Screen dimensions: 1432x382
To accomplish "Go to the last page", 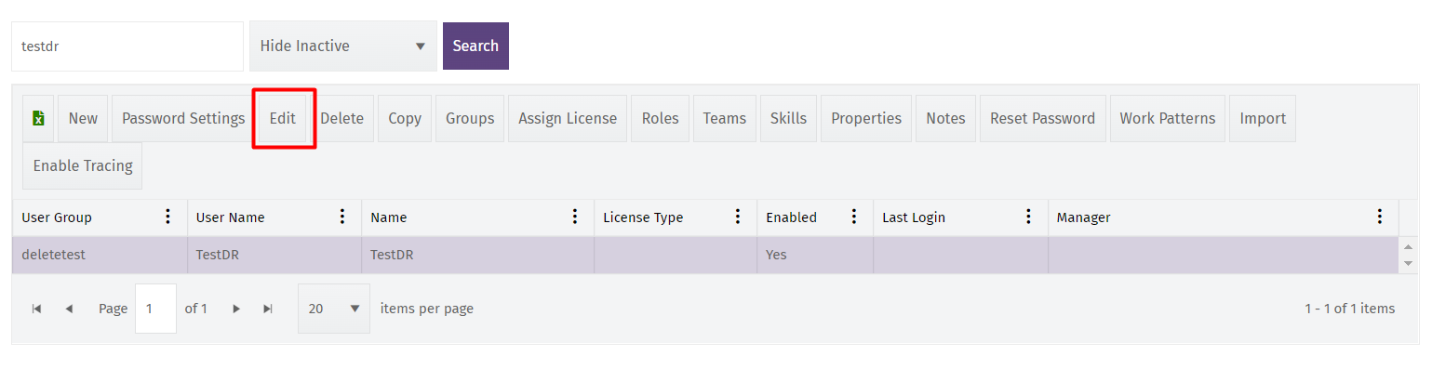I will point(268,309).
